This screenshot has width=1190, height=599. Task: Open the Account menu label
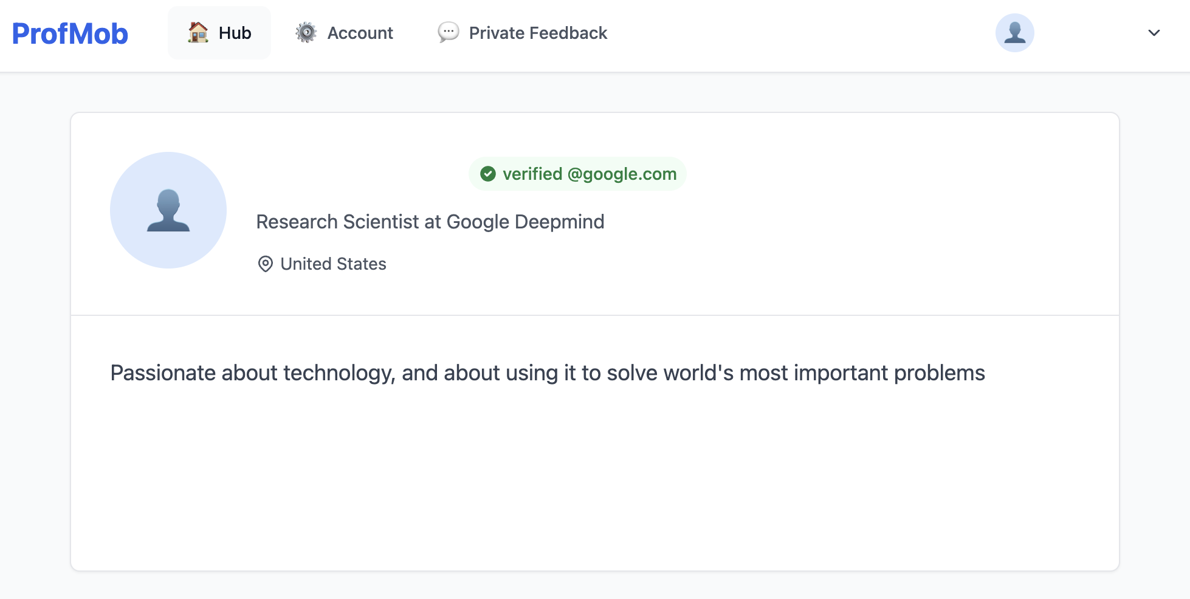click(360, 33)
